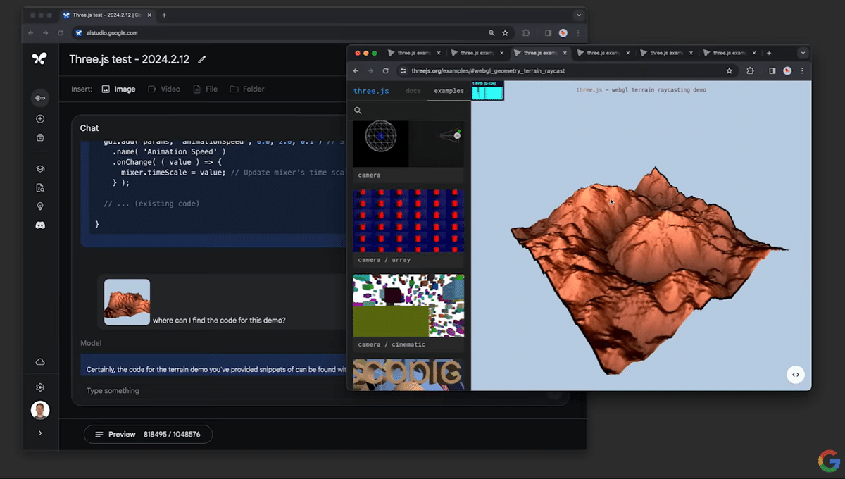Go back in the AI Studio window

pyautogui.click(x=30, y=32)
